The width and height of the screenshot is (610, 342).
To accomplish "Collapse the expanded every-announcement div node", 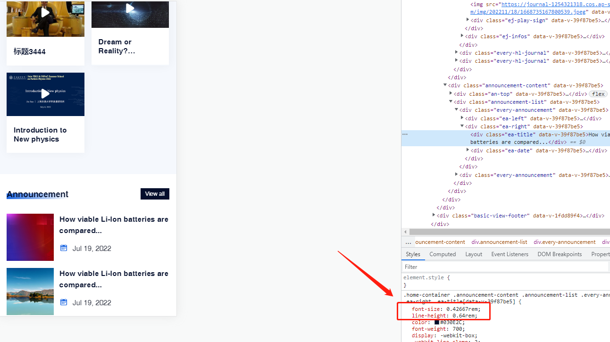I will (457, 110).
